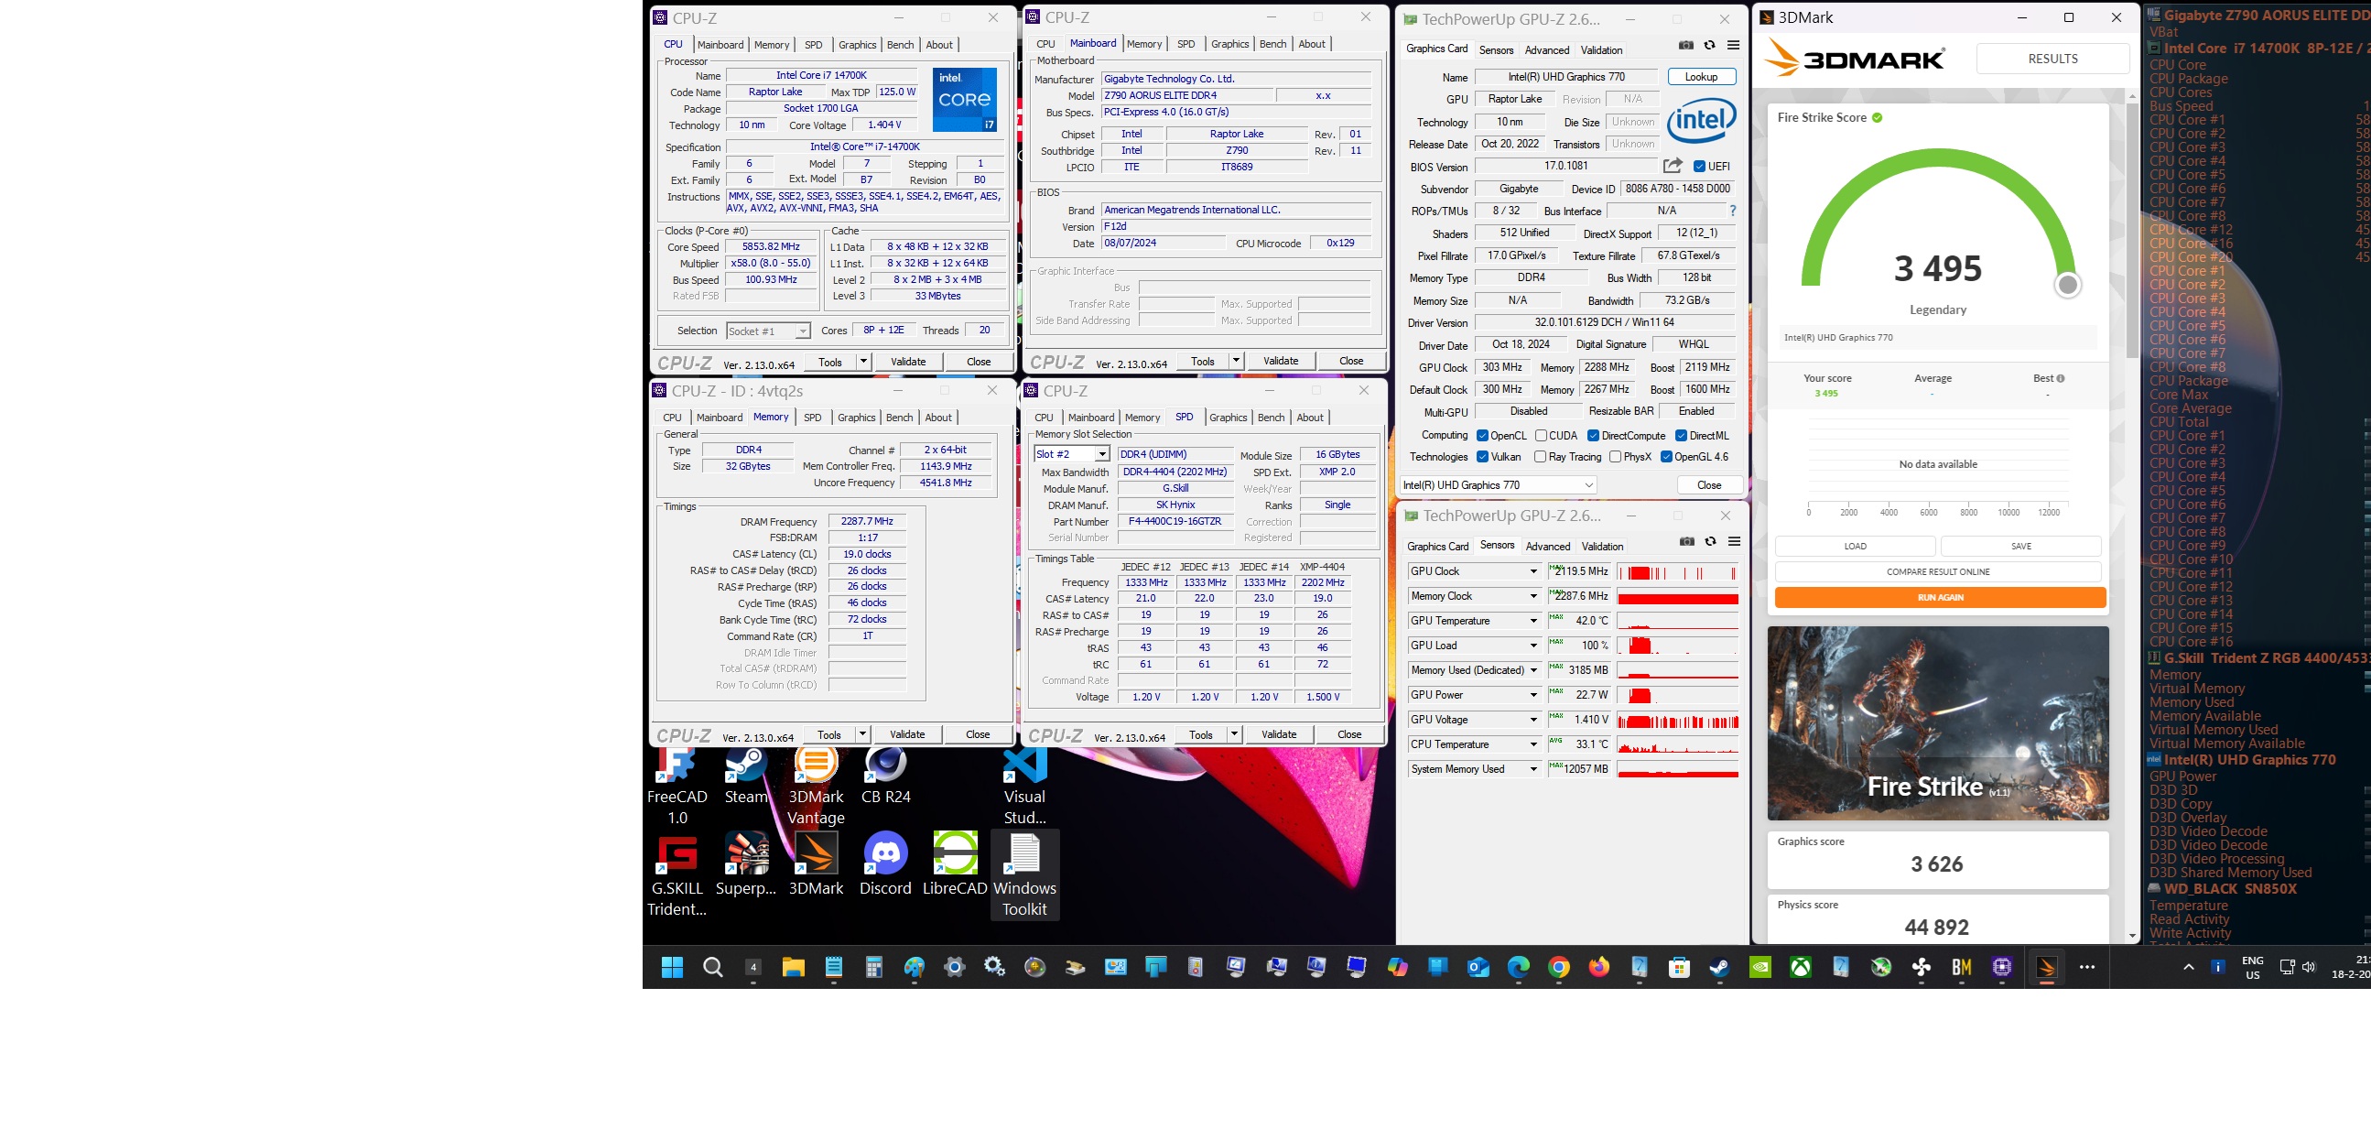Click the LOAD button in 3DMark
The image size is (2371, 1129).
[1855, 546]
